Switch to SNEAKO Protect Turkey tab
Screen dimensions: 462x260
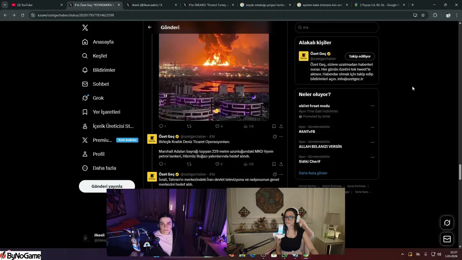(x=209, y=5)
